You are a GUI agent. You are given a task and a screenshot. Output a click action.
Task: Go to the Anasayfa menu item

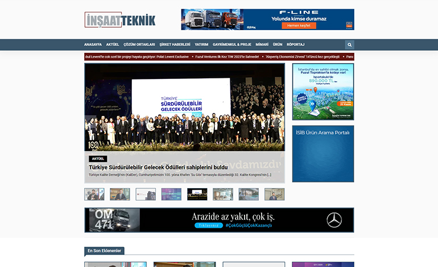pos(93,44)
